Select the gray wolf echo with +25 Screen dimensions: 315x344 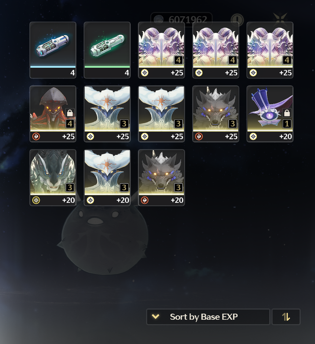tap(216, 114)
